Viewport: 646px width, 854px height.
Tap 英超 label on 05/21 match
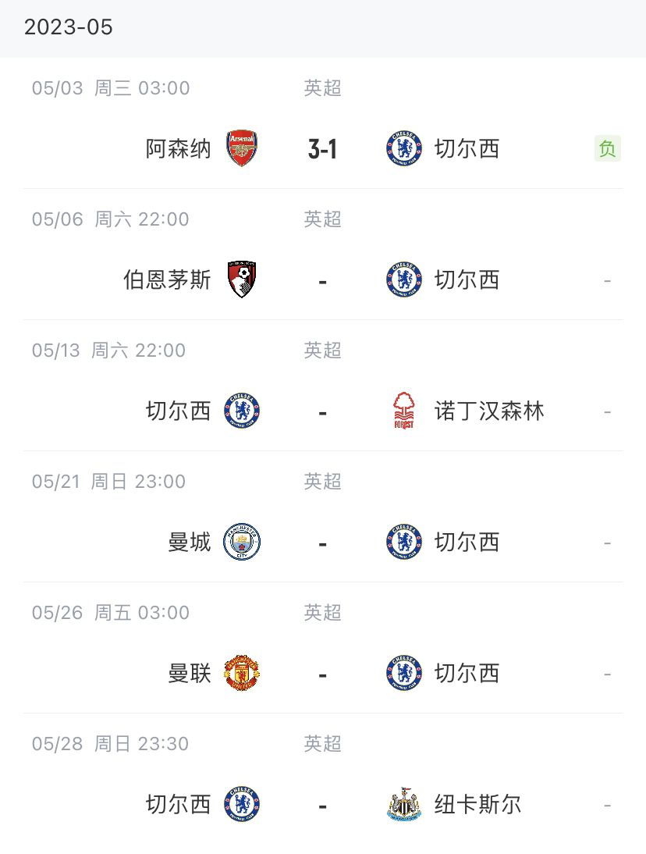pos(323,482)
